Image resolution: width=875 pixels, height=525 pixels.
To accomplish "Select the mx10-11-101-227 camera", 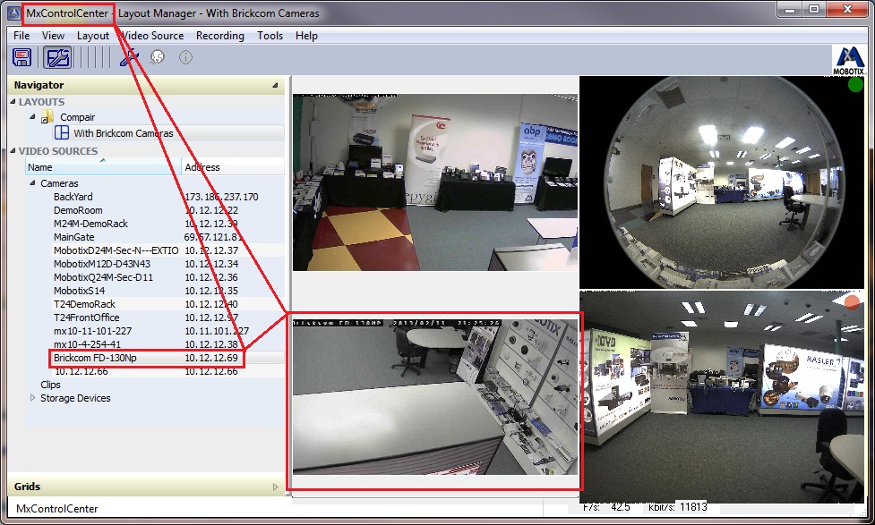I will [x=92, y=331].
